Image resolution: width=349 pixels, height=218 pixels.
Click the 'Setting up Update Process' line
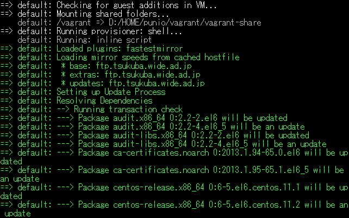point(83,92)
